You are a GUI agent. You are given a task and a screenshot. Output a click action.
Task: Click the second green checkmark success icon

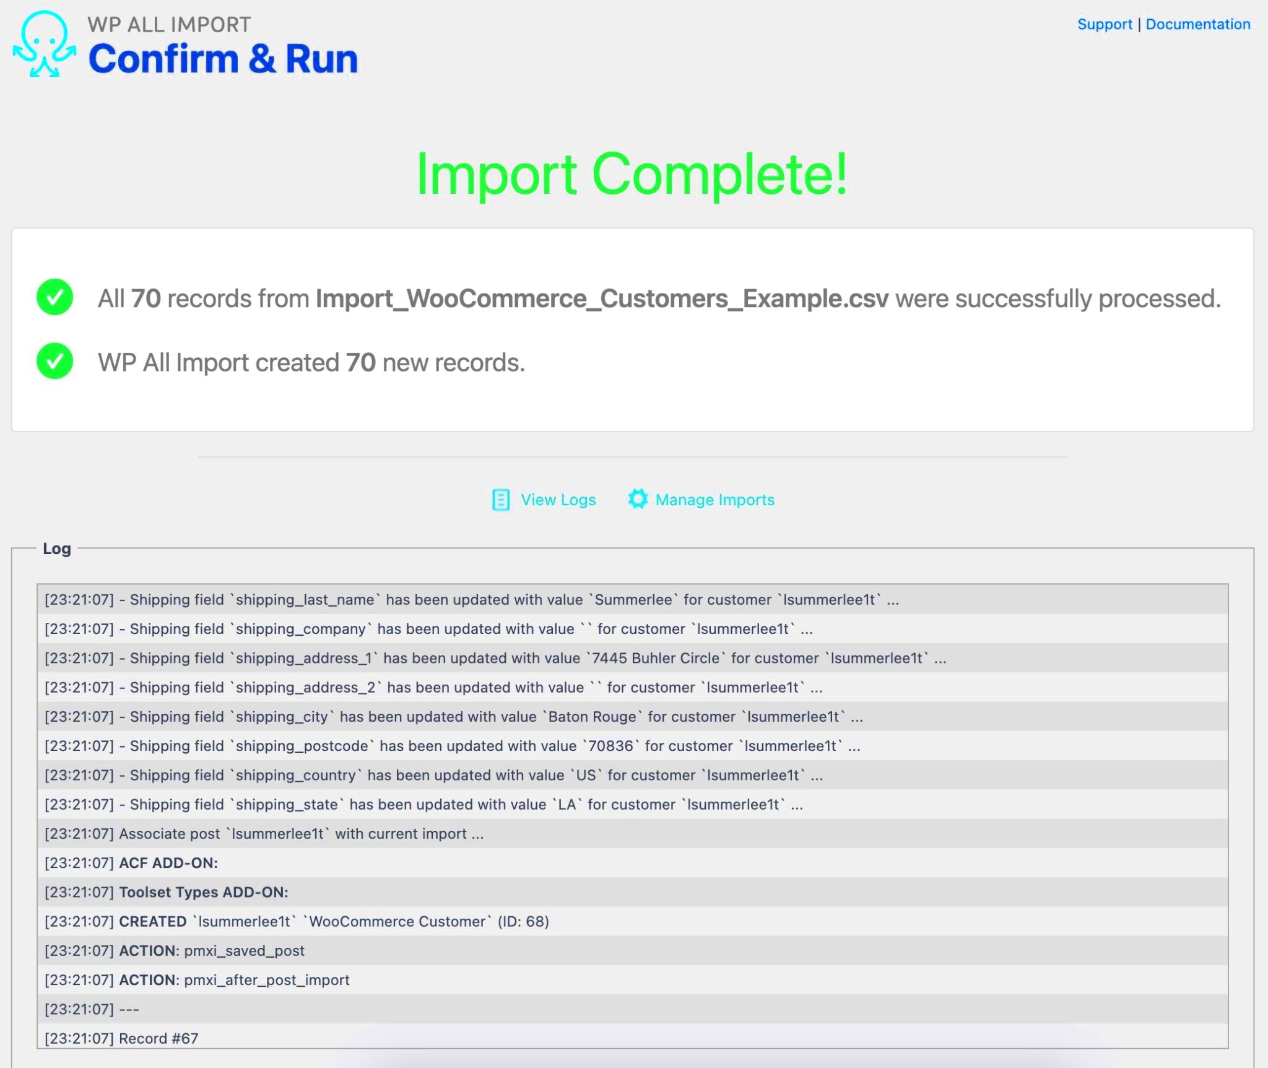click(x=55, y=362)
